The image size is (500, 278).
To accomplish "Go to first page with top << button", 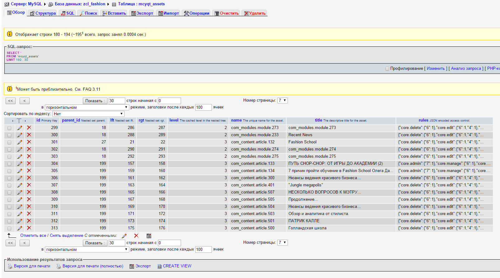I will tap(11, 101).
